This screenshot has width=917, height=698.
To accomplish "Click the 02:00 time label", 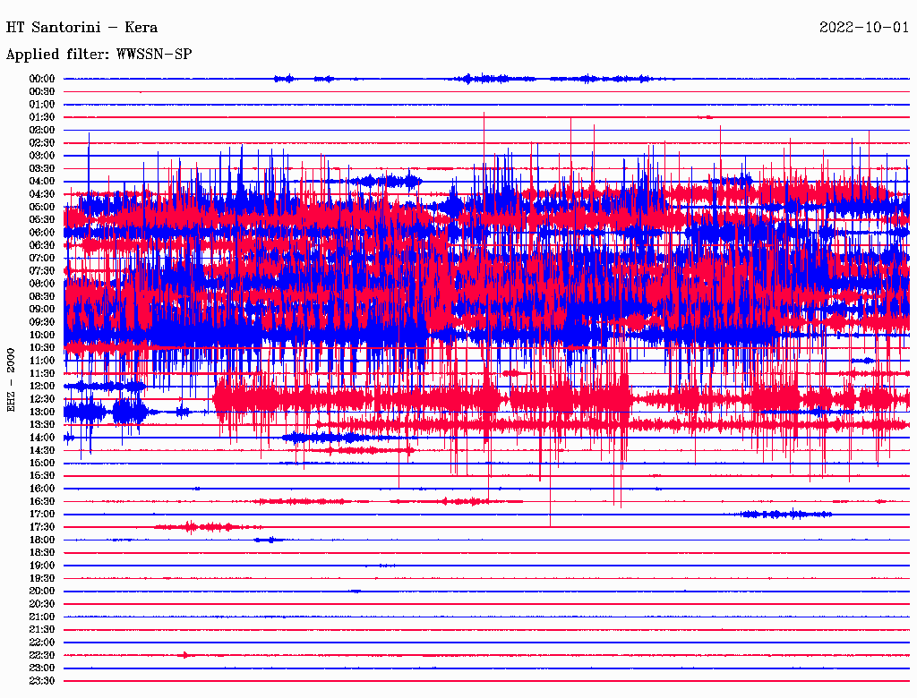I will (42, 130).
